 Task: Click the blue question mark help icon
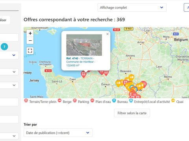pos(4,47)
